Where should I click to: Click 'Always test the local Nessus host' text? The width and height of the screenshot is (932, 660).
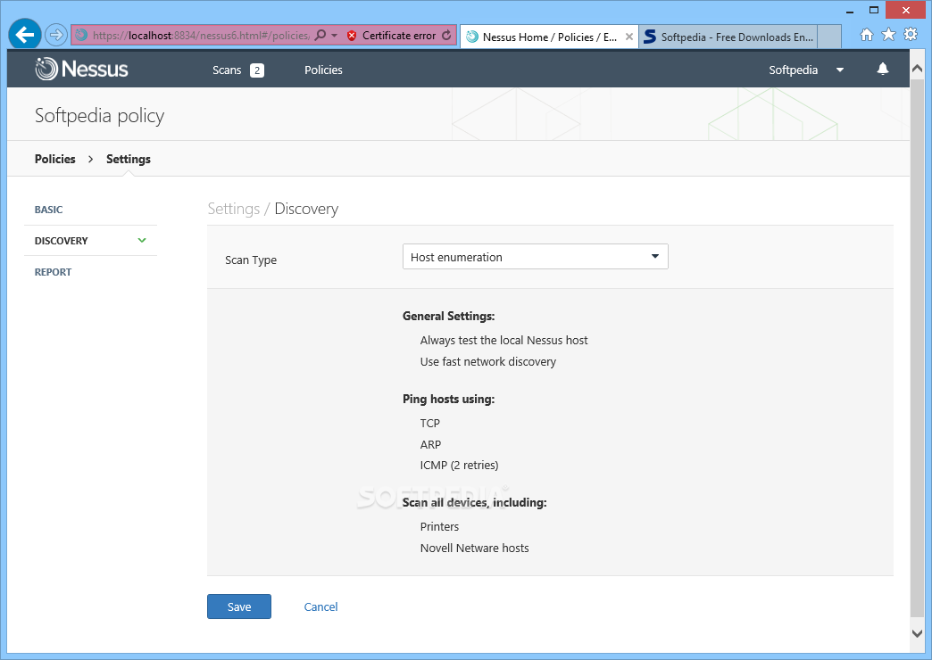tap(503, 341)
